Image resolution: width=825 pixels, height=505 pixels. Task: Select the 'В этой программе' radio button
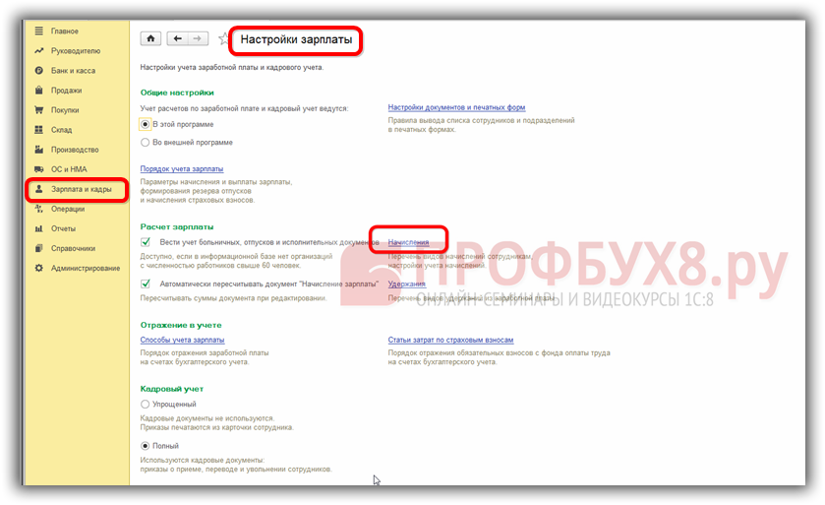pyautogui.click(x=146, y=125)
